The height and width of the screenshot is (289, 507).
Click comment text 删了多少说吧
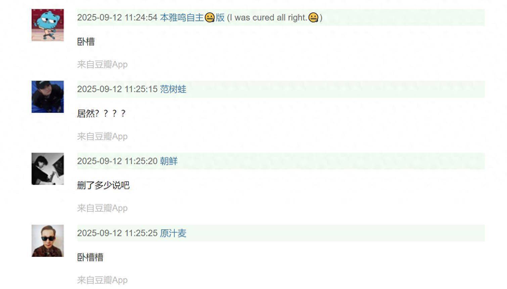[x=103, y=185]
